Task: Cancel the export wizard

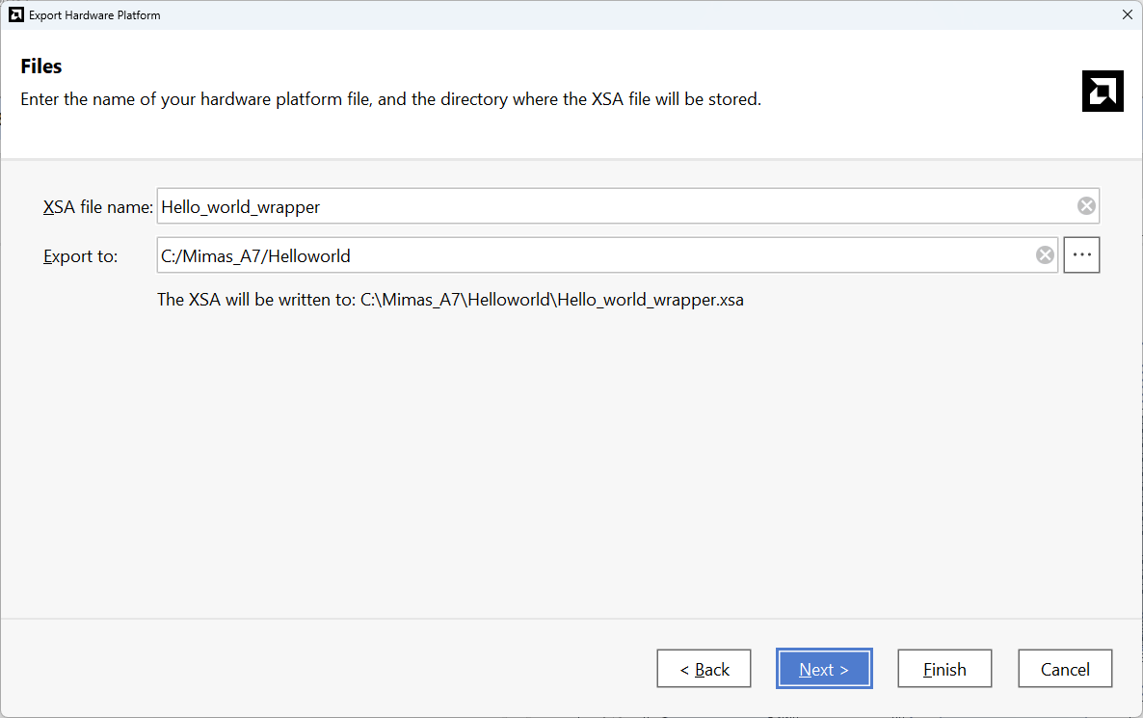Action: tap(1065, 669)
